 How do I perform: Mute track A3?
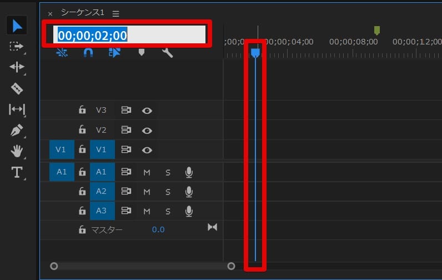click(147, 211)
